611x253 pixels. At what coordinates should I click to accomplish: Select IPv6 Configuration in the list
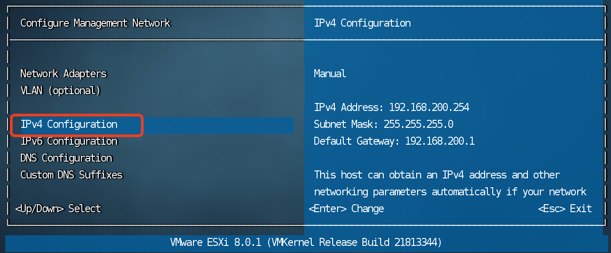[x=69, y=142]
